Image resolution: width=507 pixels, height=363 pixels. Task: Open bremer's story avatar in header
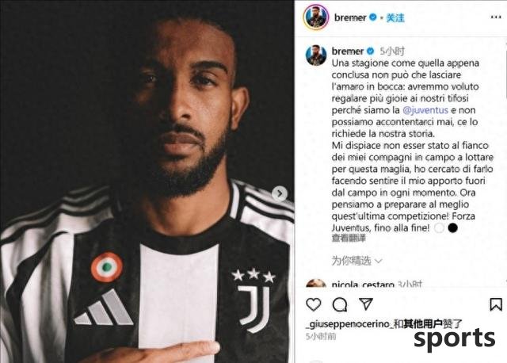[x=316, y=17]
